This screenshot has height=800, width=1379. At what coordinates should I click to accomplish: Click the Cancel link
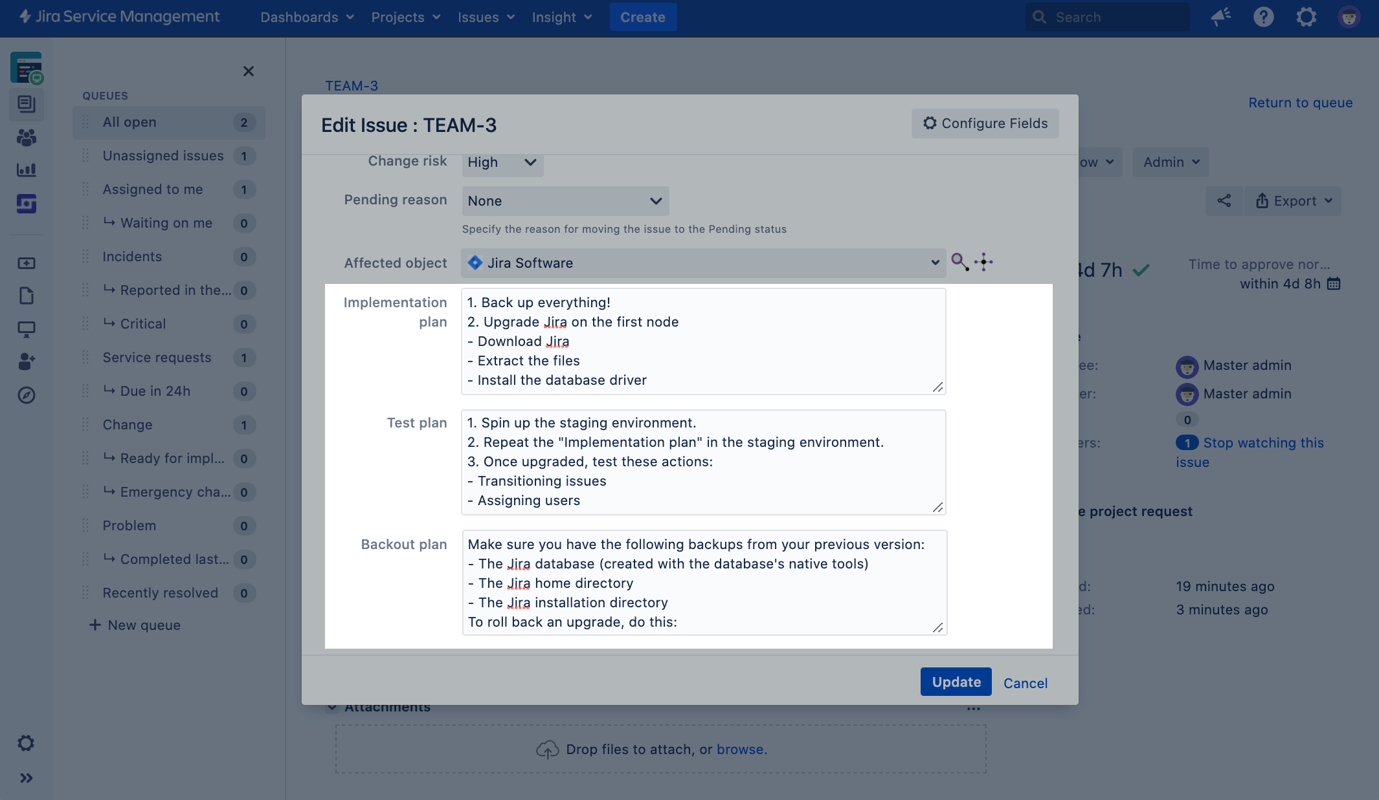[1025, 684]
